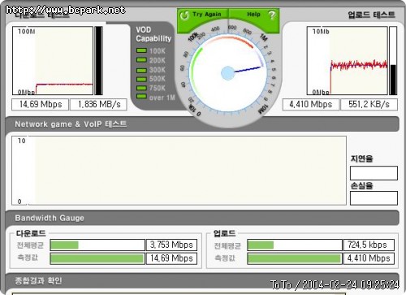Click the 200K VOD capability indicator
Screen dimensions: 406x295
[141, 60]
